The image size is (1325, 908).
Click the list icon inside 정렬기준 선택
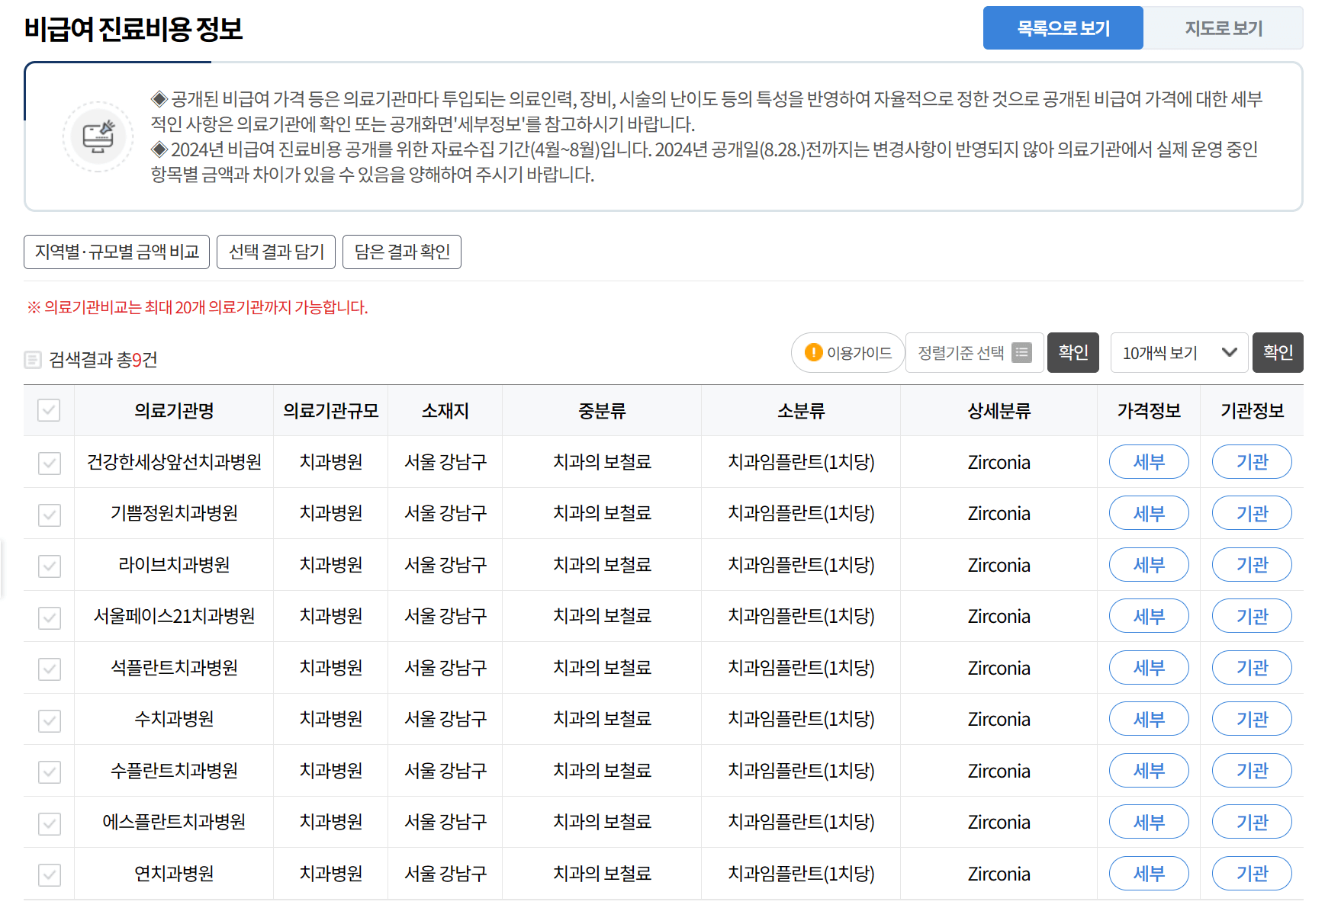(x=1023, y=353)
